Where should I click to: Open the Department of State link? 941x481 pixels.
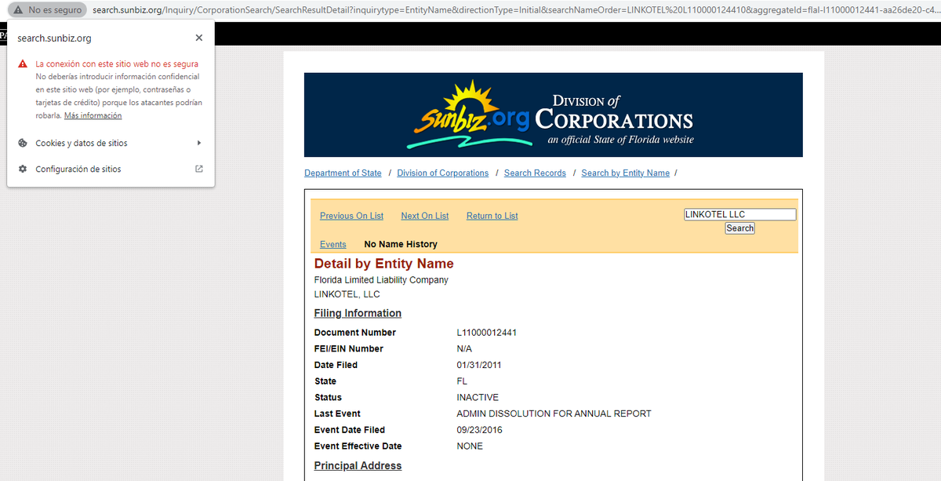coord(343,173)
